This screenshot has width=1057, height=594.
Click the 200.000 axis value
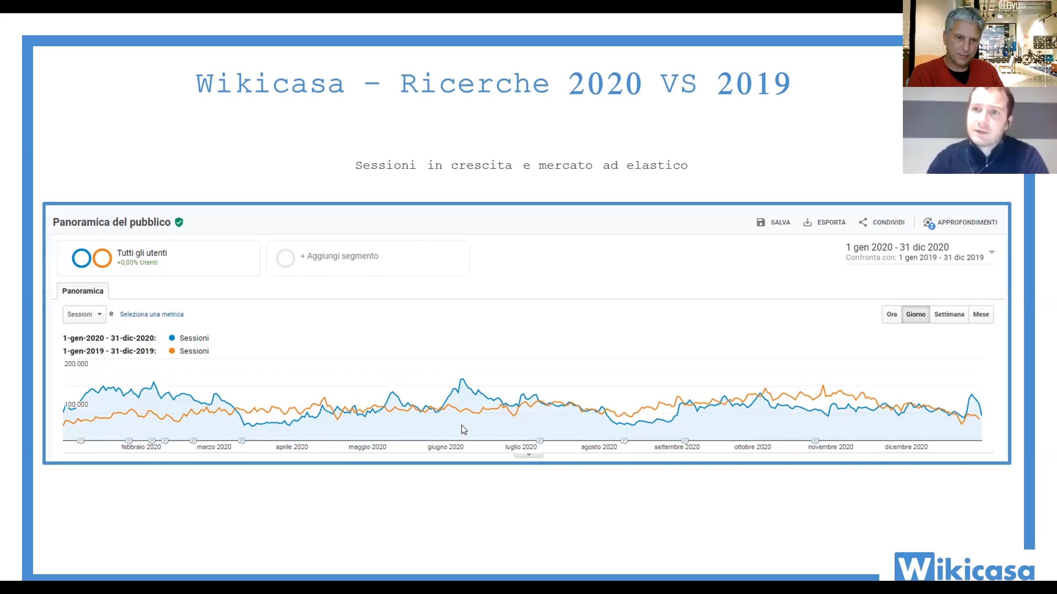pos(76,363)
